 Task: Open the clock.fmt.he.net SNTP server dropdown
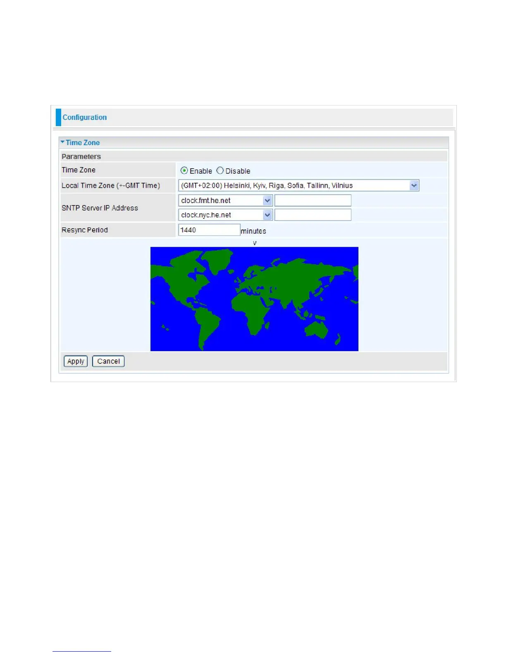225,201
